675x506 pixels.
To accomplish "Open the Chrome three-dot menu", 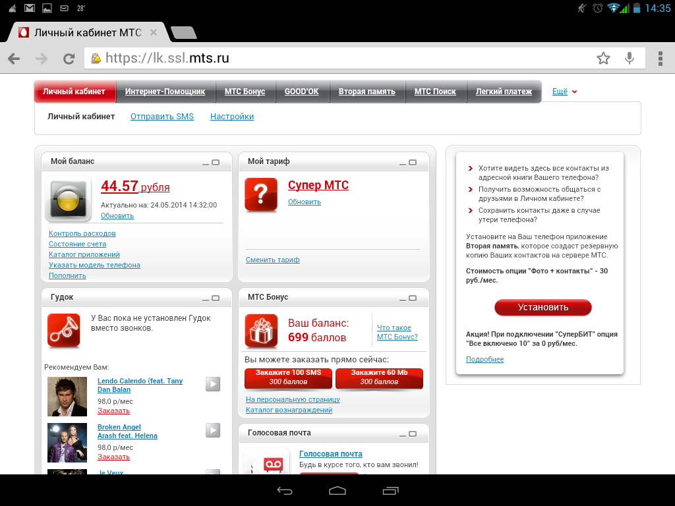I will click(660, 59).
